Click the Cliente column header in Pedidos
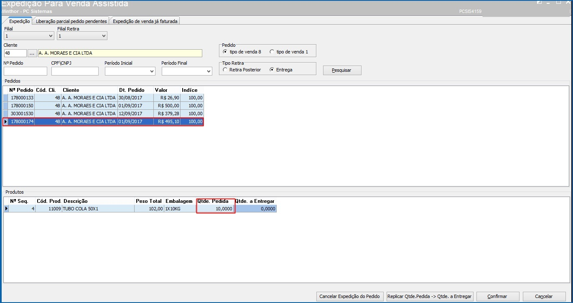 (90, 90)
